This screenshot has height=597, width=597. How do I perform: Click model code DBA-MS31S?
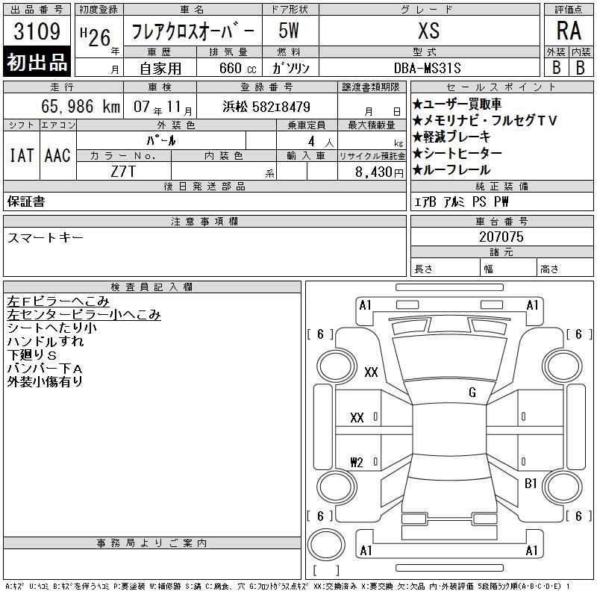427,69
